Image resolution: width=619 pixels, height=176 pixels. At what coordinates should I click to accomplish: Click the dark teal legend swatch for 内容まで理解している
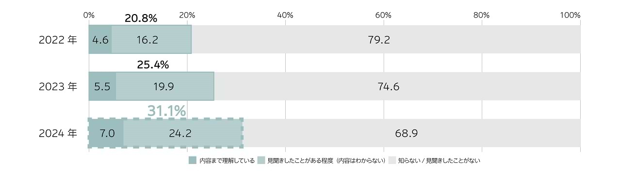pyautogui.click(x=193, y=160)
